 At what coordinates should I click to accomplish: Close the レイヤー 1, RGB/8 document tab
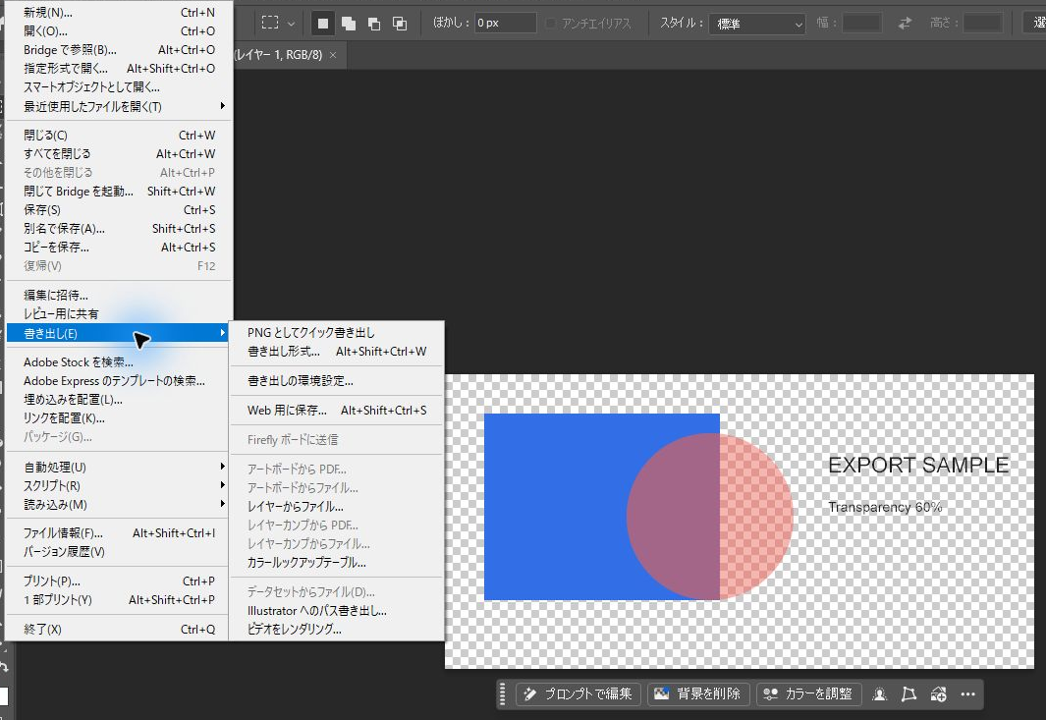click(333, 55)
